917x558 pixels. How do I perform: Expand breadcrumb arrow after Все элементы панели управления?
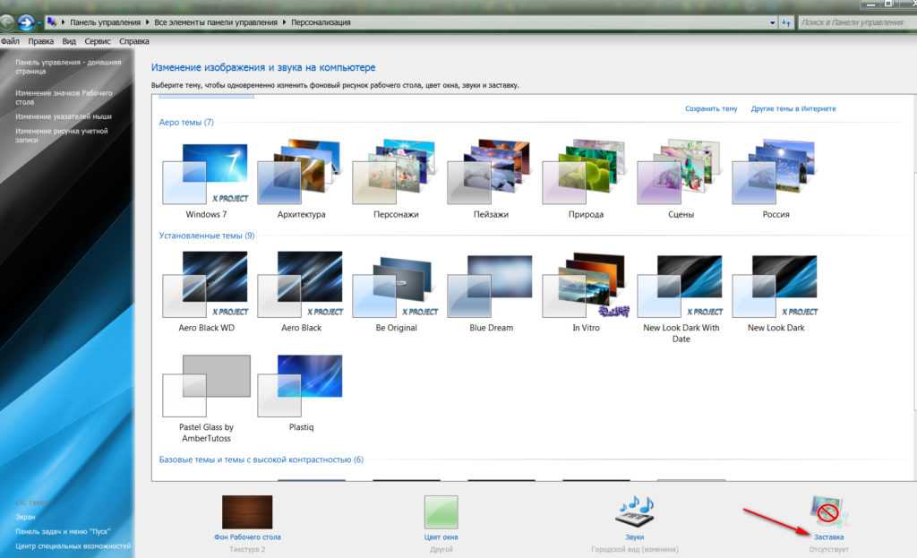[x=285, y=22]
